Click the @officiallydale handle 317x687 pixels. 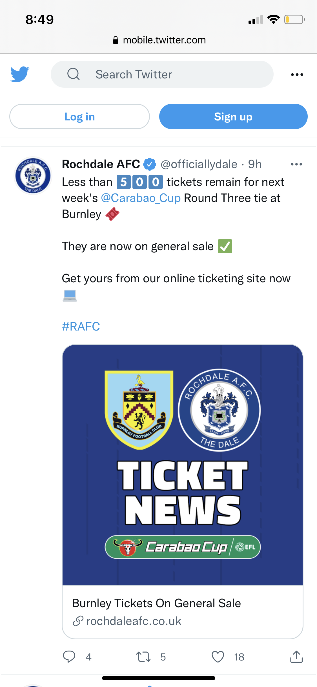[199, 164]
